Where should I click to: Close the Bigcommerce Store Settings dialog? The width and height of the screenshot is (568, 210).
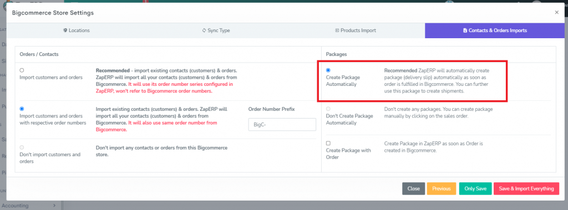[x=556, y=12]
